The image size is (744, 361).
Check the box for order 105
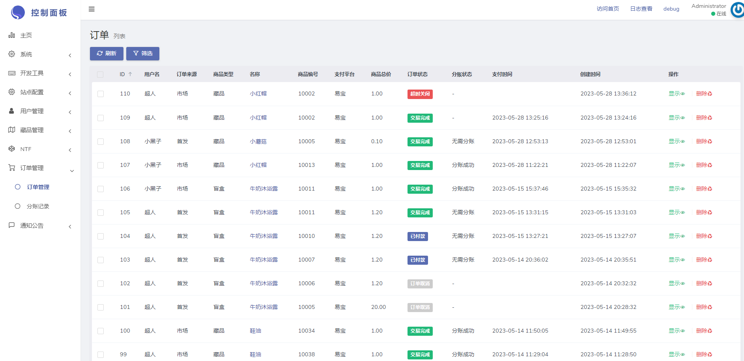(101, 213)
